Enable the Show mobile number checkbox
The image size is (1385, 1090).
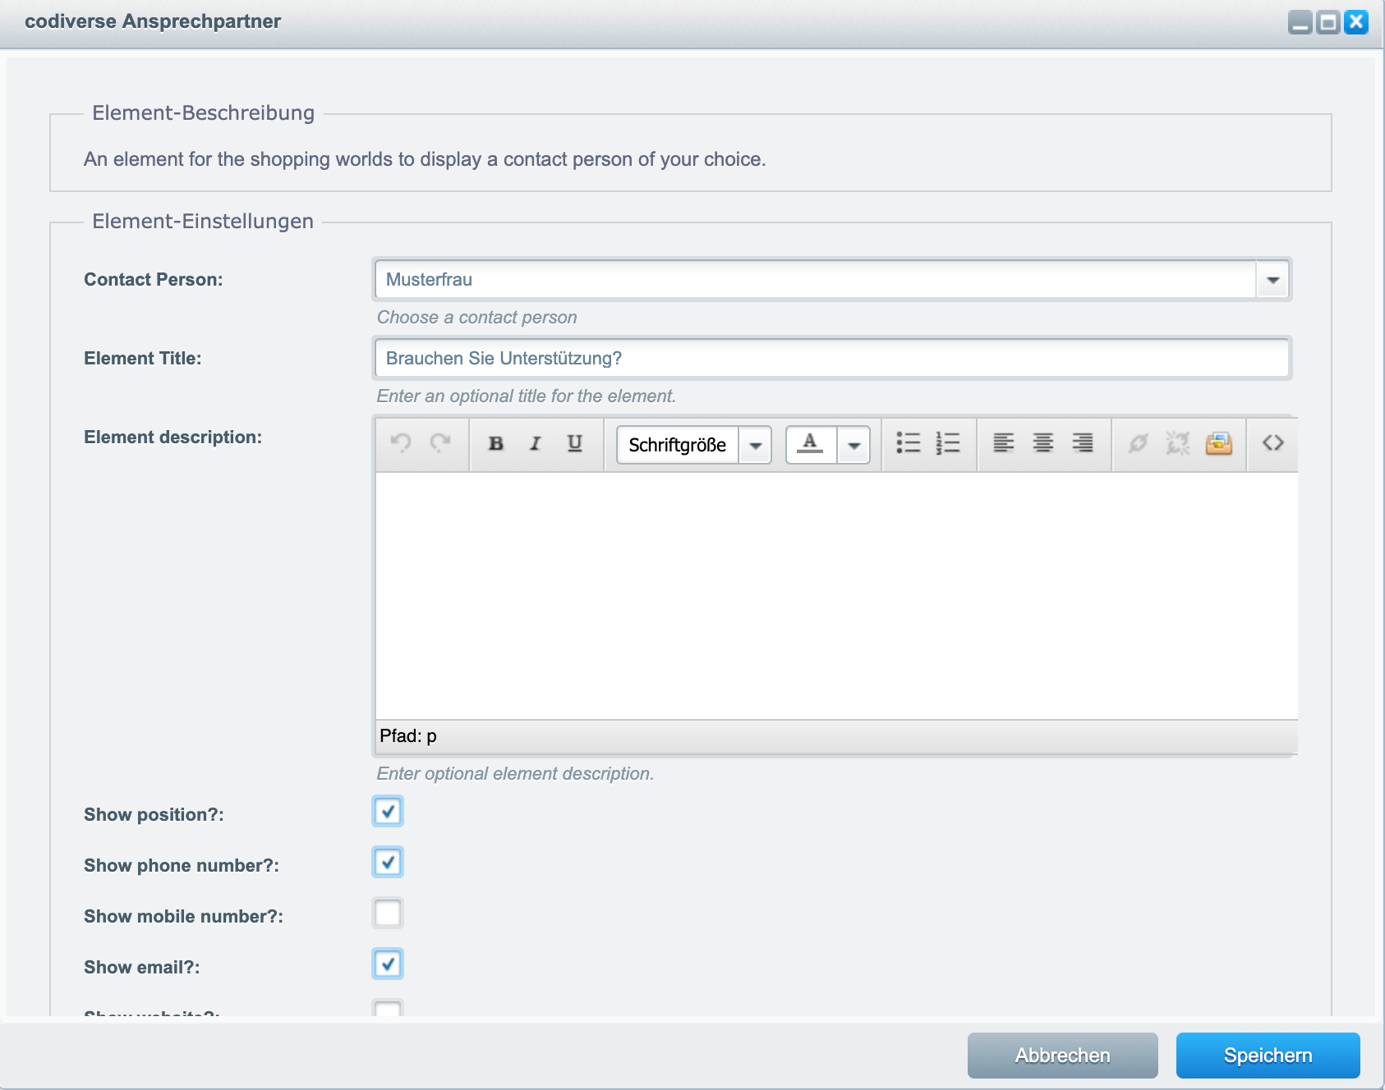click(x=388, y=914)
